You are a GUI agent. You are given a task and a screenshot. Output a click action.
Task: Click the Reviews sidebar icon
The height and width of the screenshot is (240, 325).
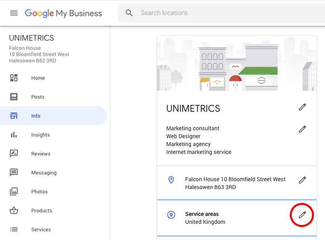[14, 154]
